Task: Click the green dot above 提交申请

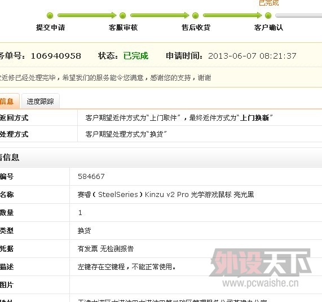Action: point(50,15)
